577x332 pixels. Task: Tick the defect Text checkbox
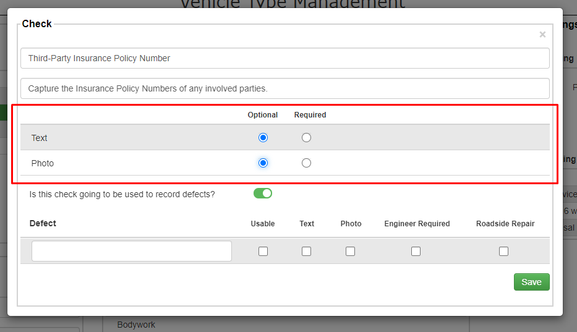pos(306,252)
